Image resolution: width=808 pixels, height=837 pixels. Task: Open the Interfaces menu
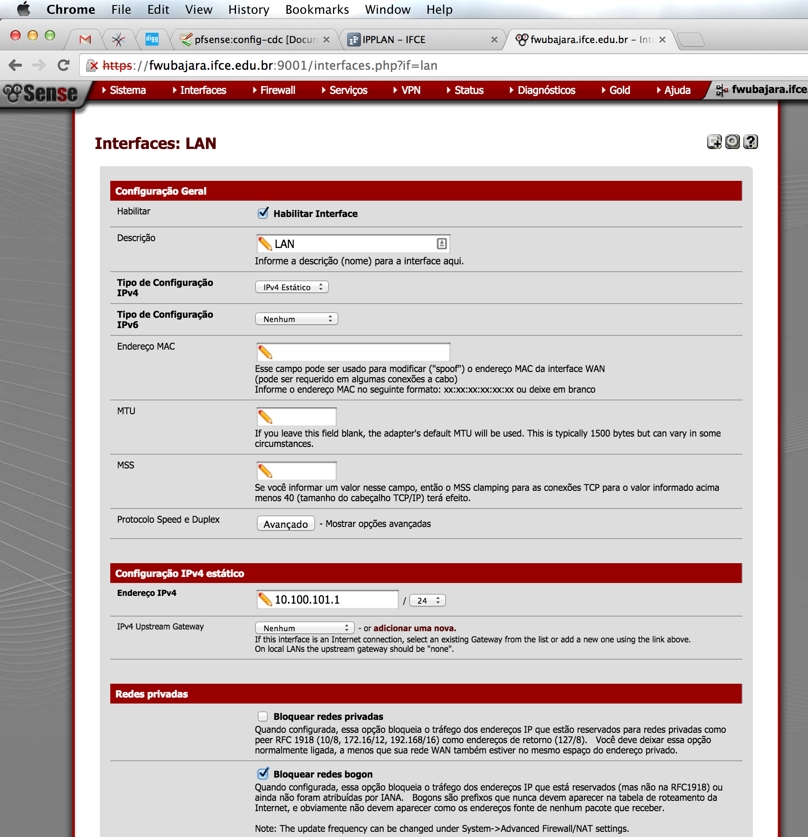coord(199,90)
